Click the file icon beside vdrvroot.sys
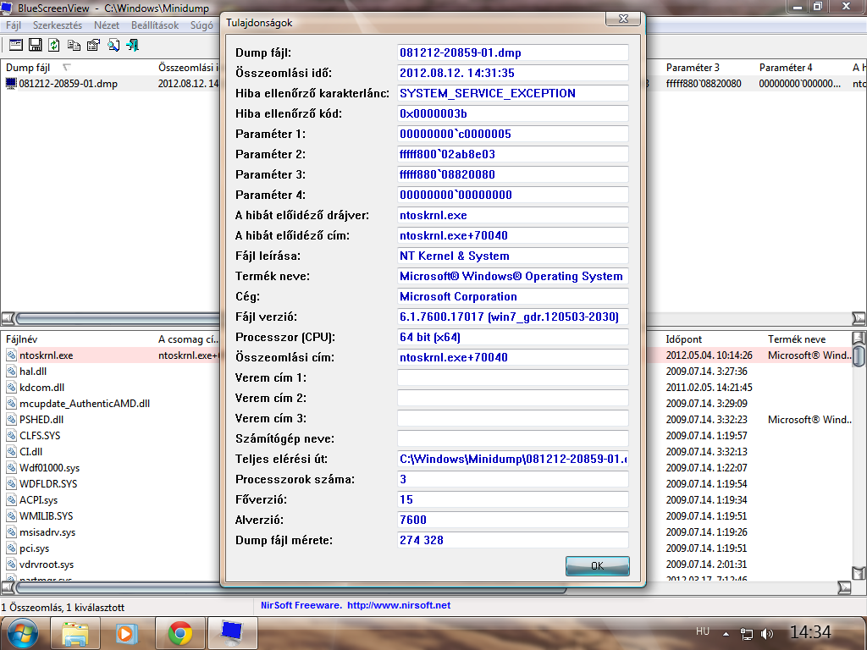The width and height of the screenshot is (867, 650). [11, 565]
